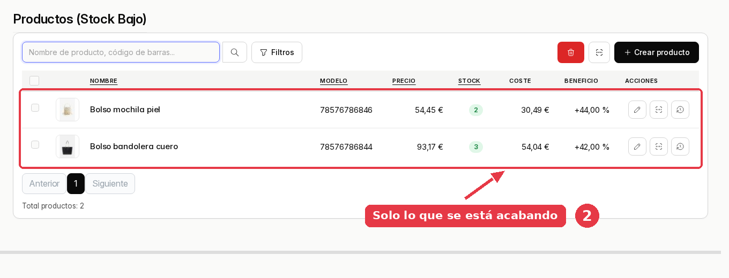729x278 pixels.
Task: Check the Bolso mochila piel row checkbox
Action: click(35, 107)
